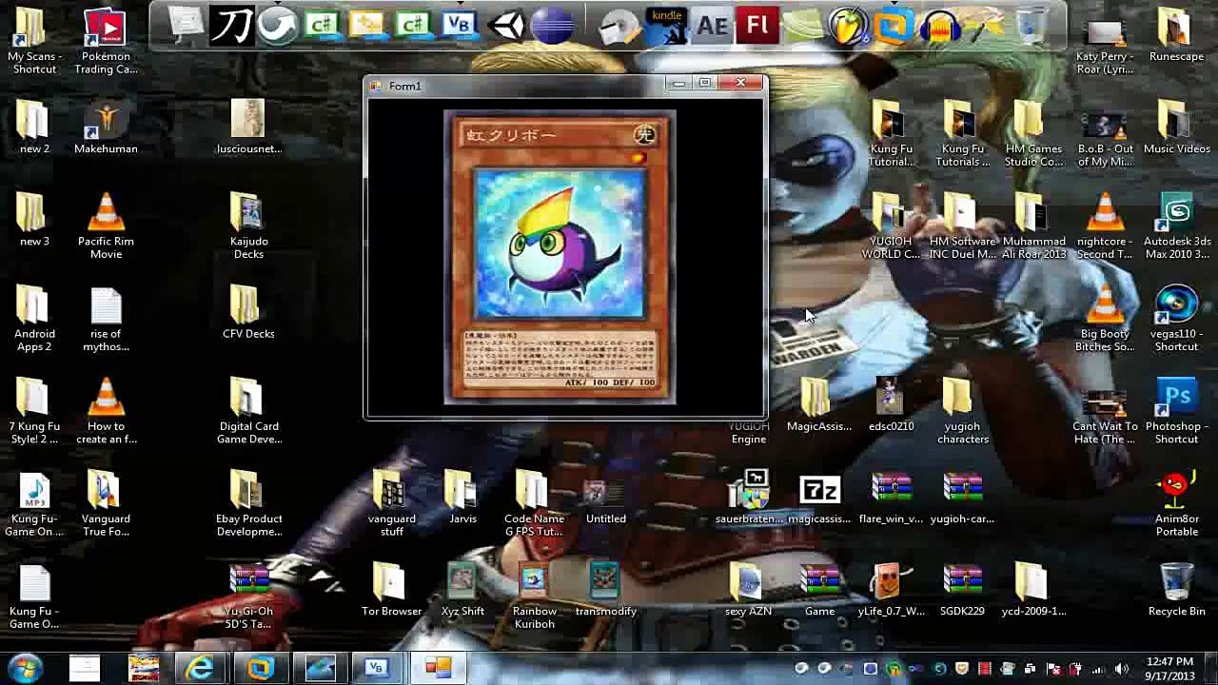Viewport: 1218px width, 685px height.
Task: Launch Kindle from the dock
Action: 666,26
